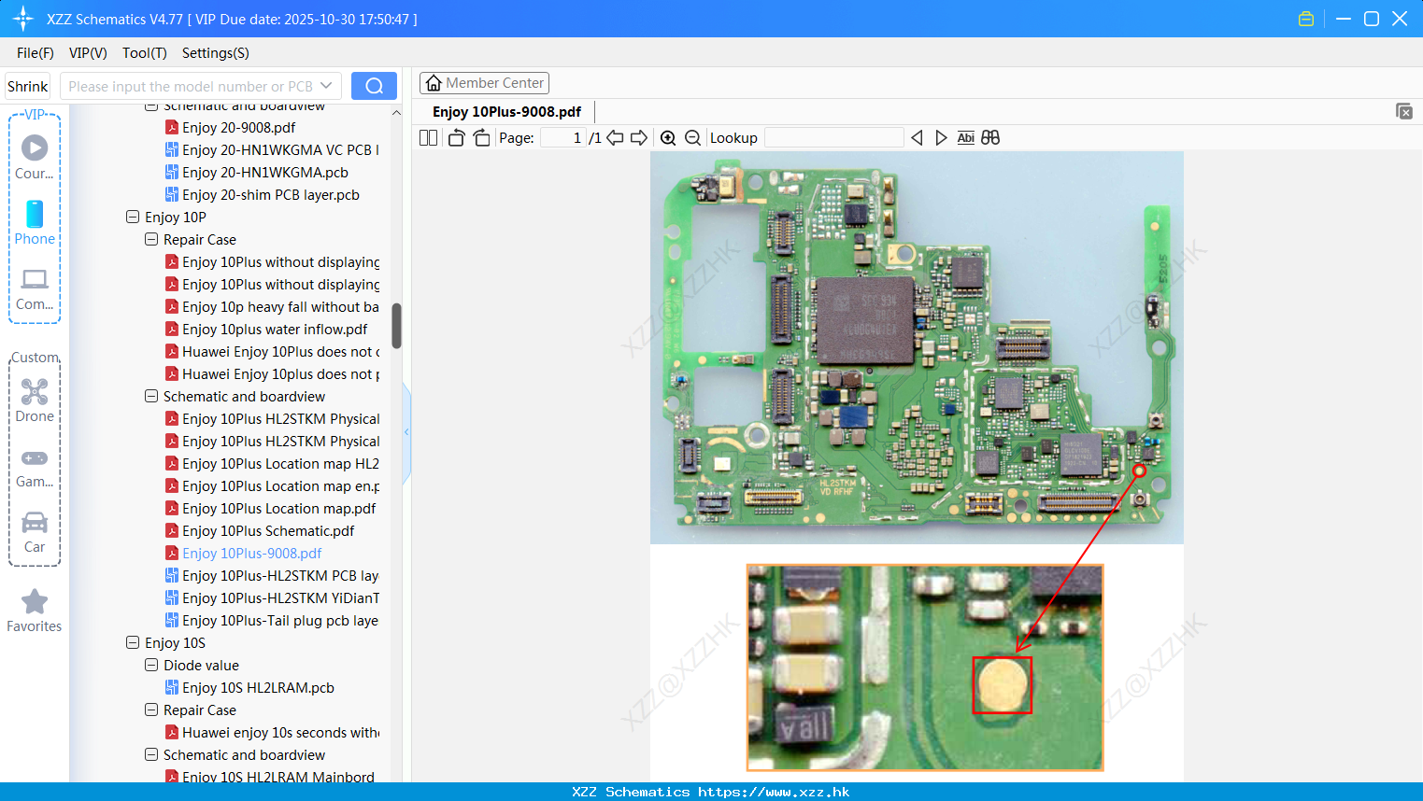Collapse the Enjoy 10S tree node
1423x801 pixels.
(x=133, y=642)
